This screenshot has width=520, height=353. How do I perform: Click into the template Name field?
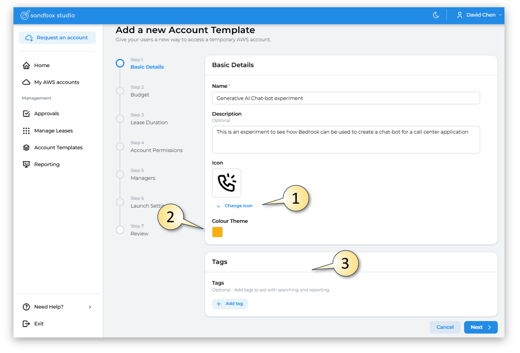click(345, 98)
